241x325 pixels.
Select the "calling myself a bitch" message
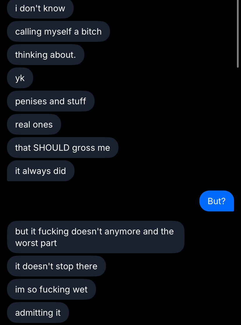pos(58,31)
